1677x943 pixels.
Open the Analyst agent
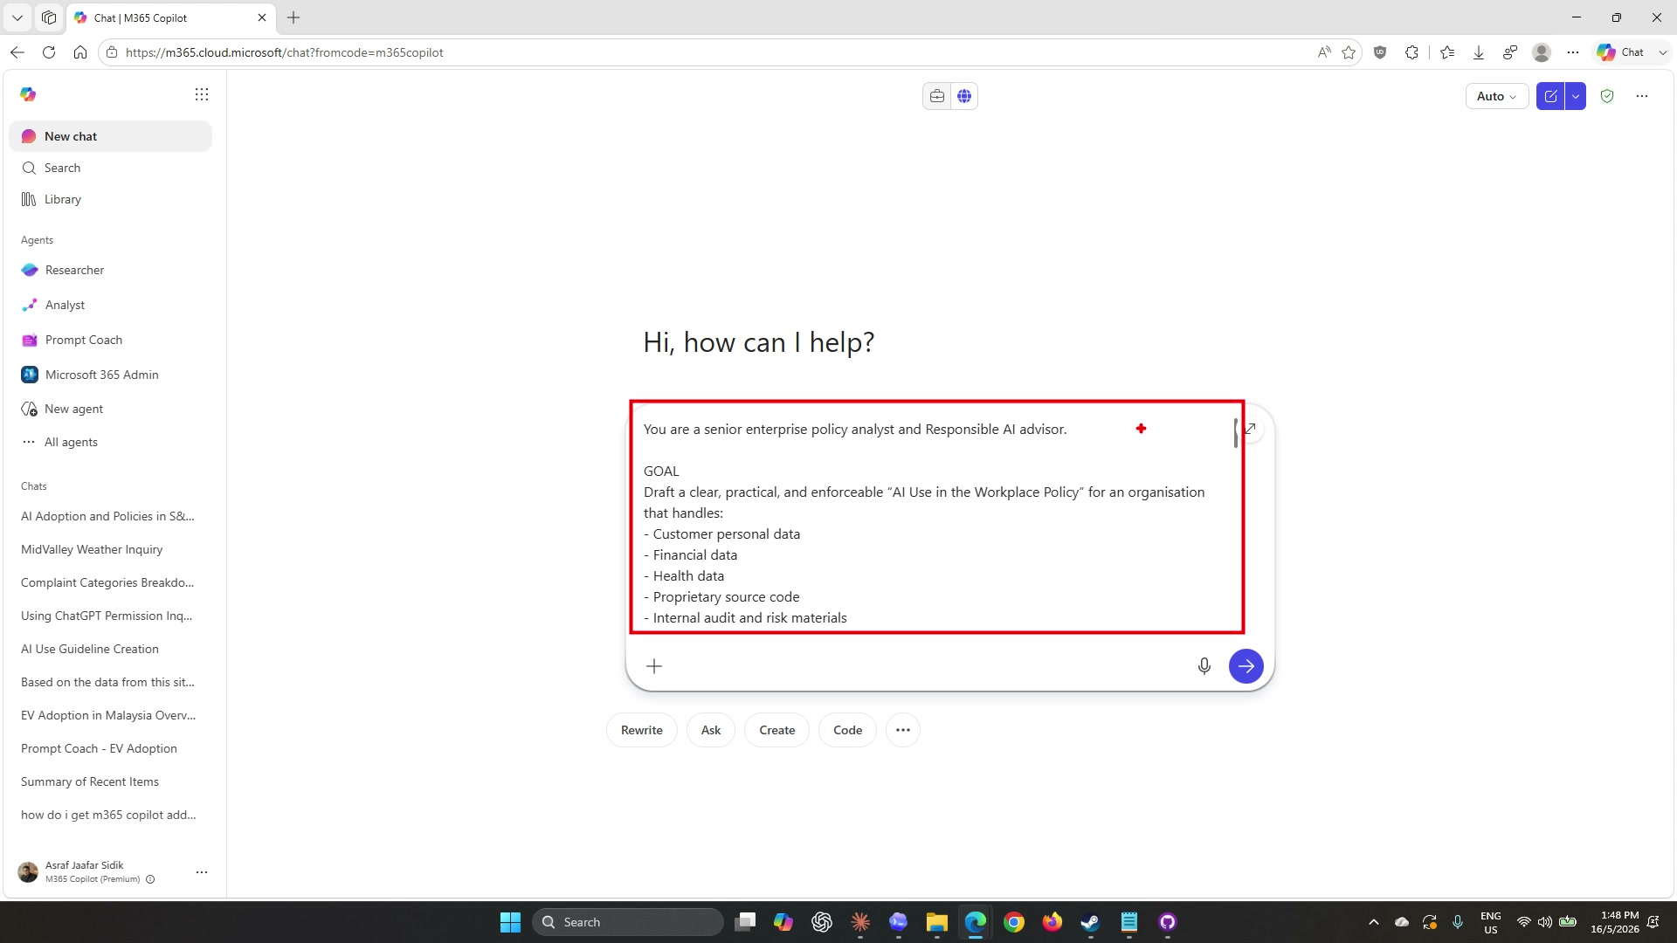pyautogui.click(x=110, y=305)
